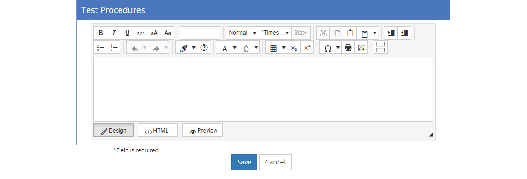The image size is (527, 179).
Task: Click the "*Field is required" note
Action: [x=136, y=150]
